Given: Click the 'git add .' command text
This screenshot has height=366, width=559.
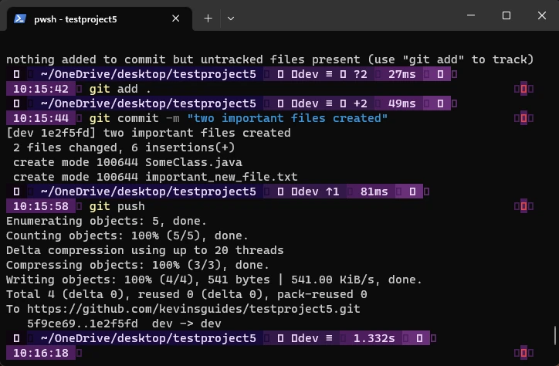Looking at the screenshot, I should click(120, 89).
